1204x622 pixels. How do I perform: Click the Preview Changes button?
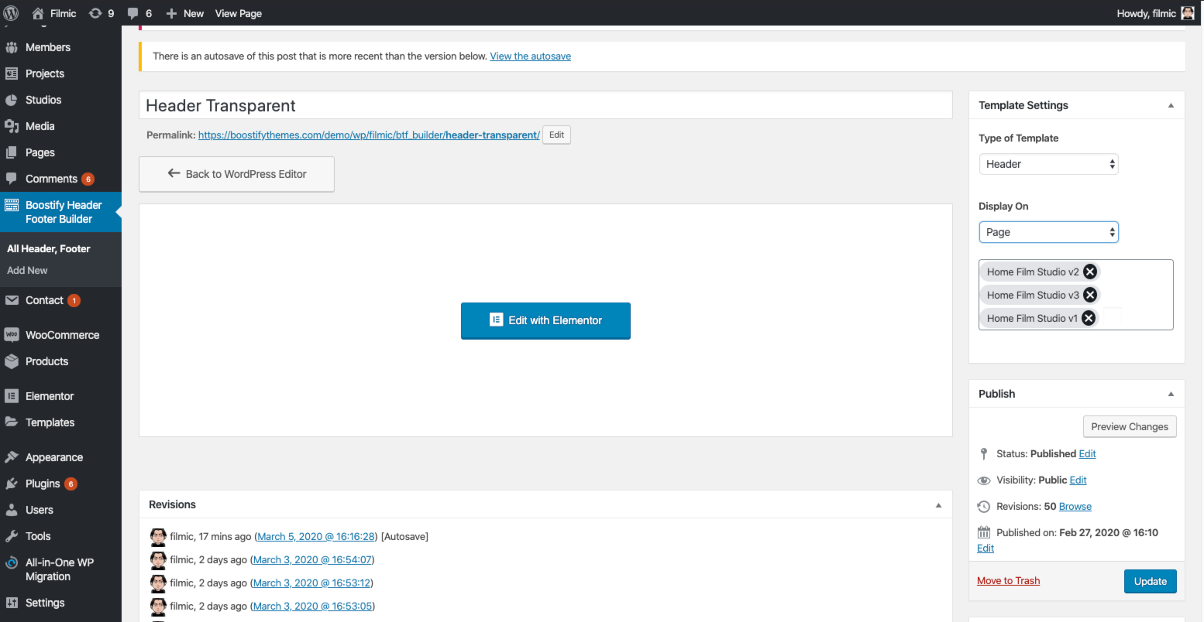coord(1130,426)
